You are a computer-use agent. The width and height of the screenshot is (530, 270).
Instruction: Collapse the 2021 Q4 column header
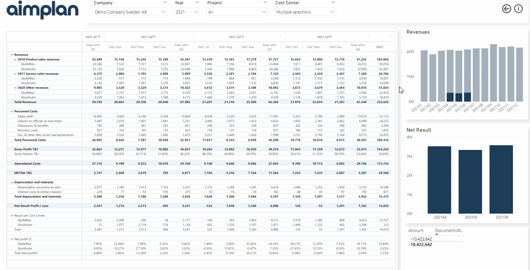[331, 37]
